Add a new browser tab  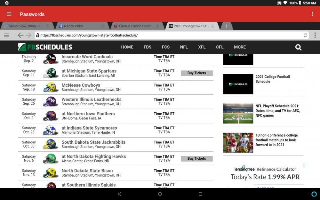(227, 26)
